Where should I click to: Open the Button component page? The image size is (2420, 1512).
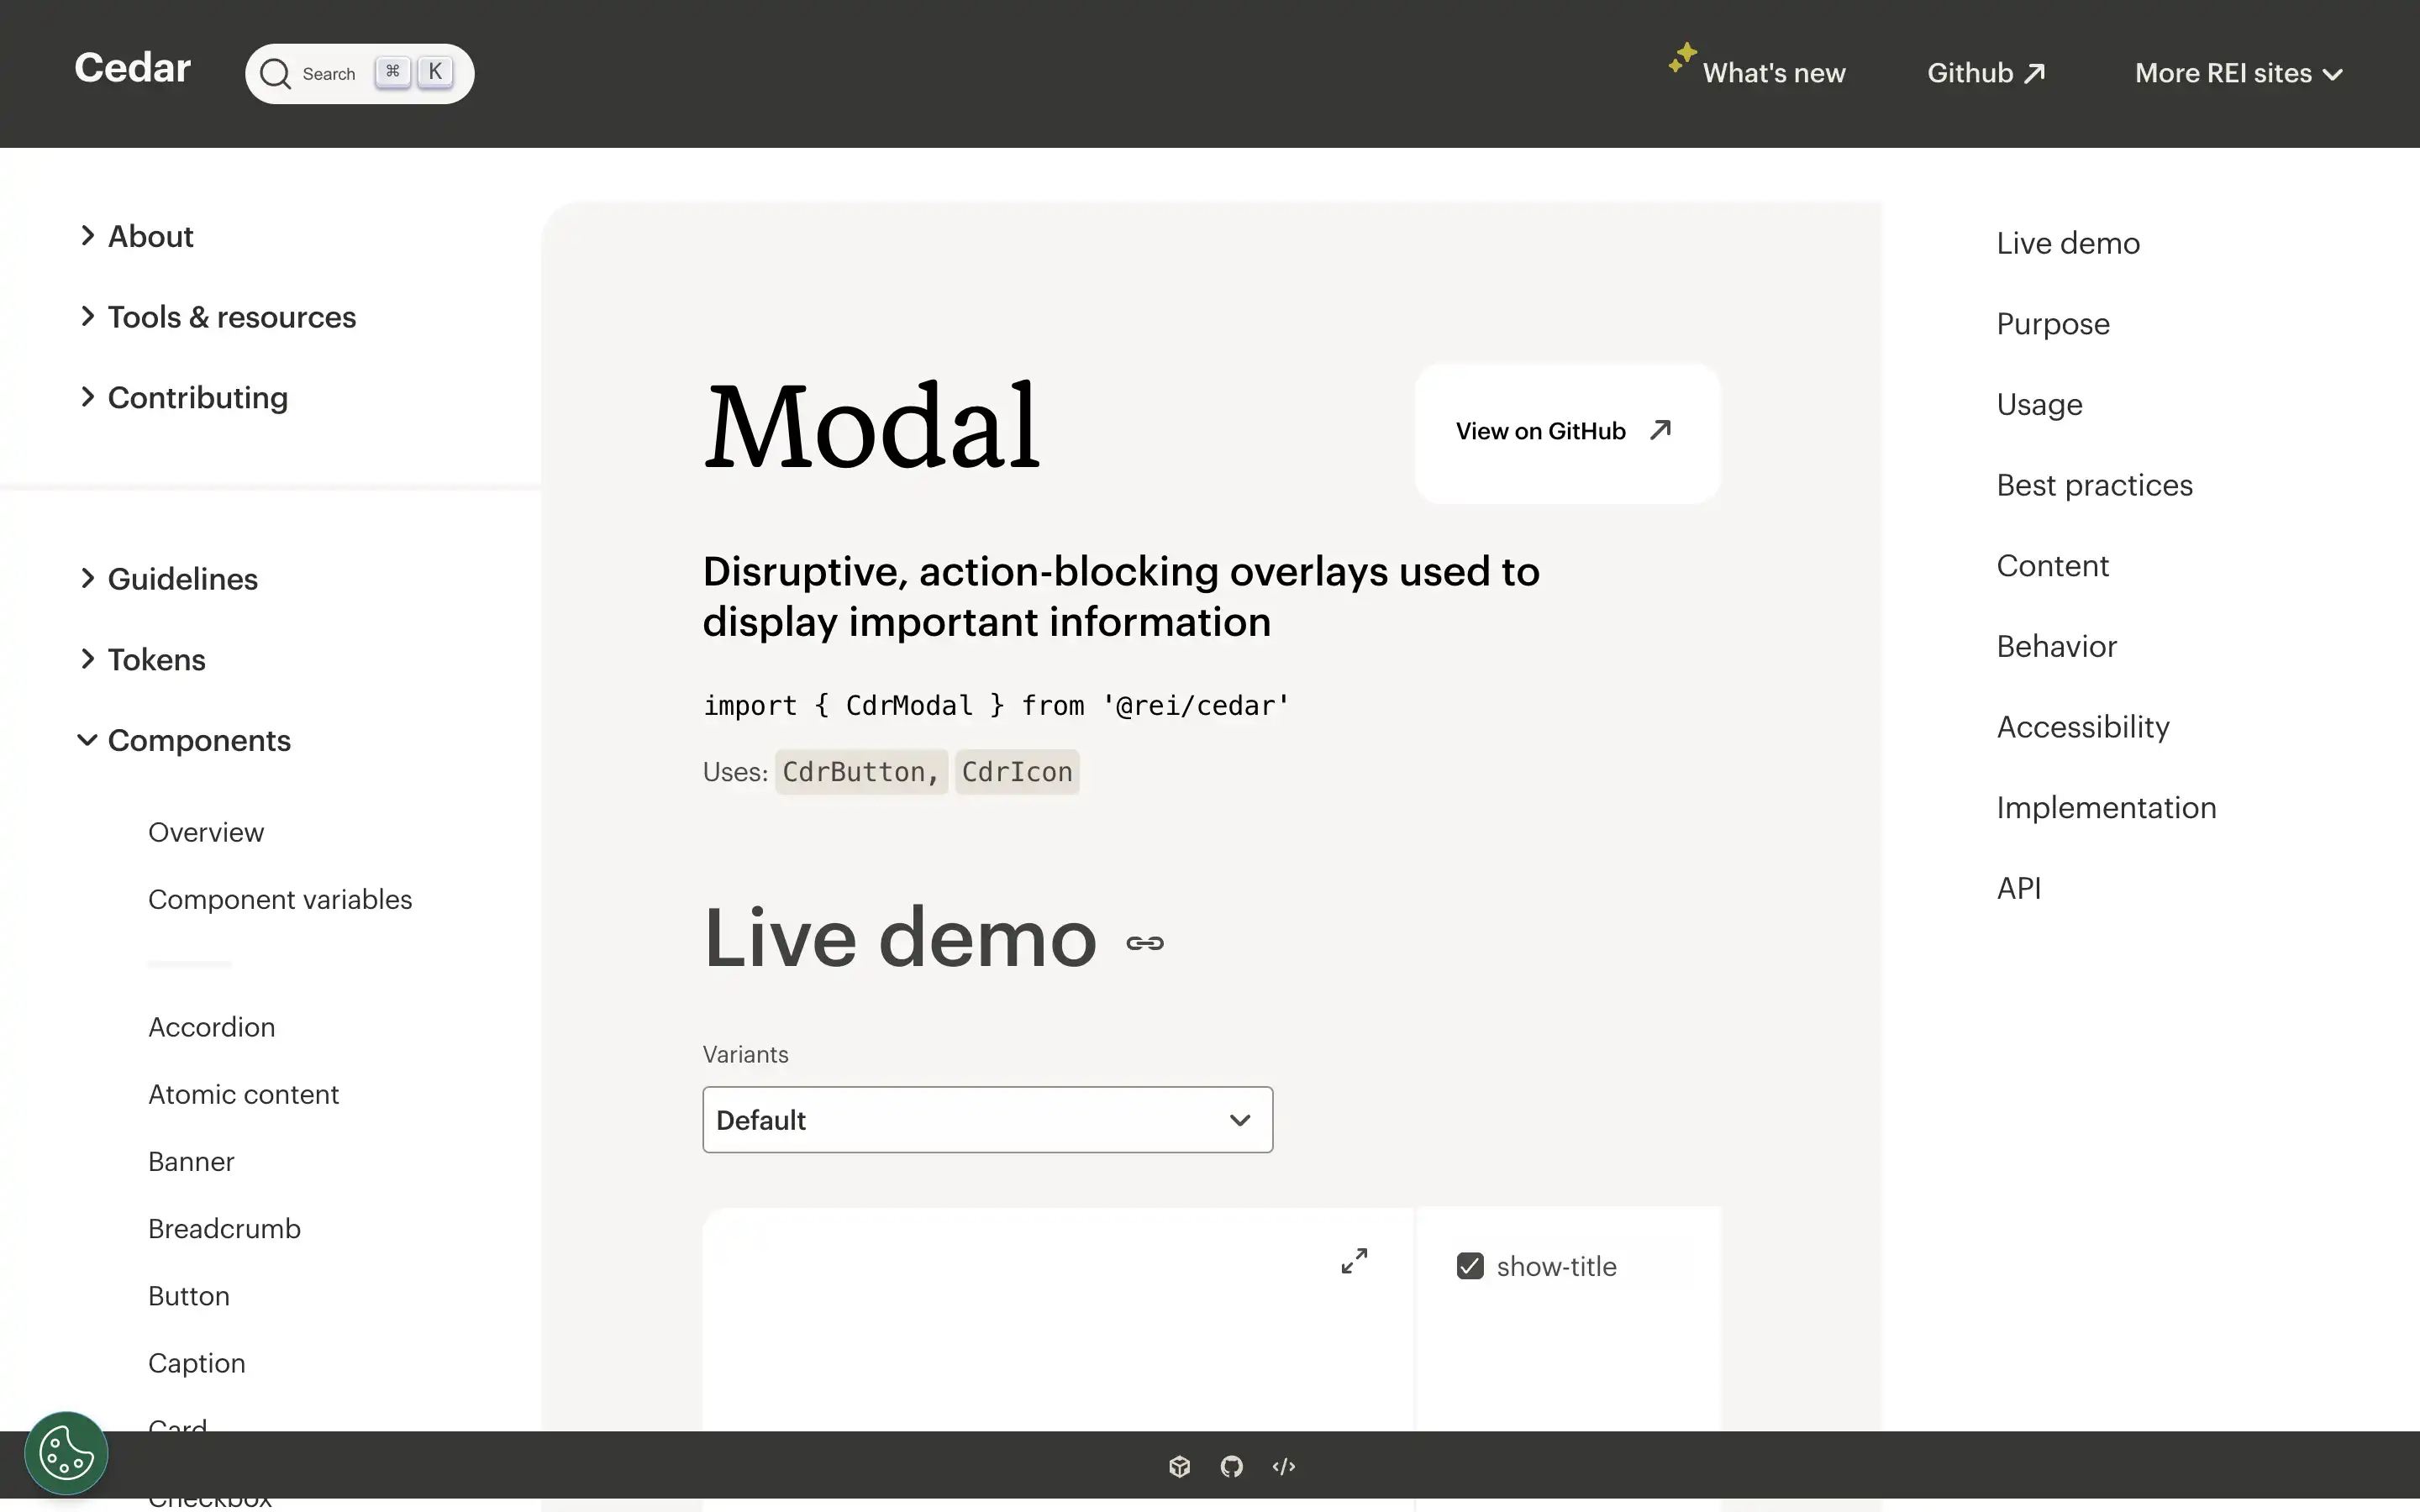click(189, 1296)
